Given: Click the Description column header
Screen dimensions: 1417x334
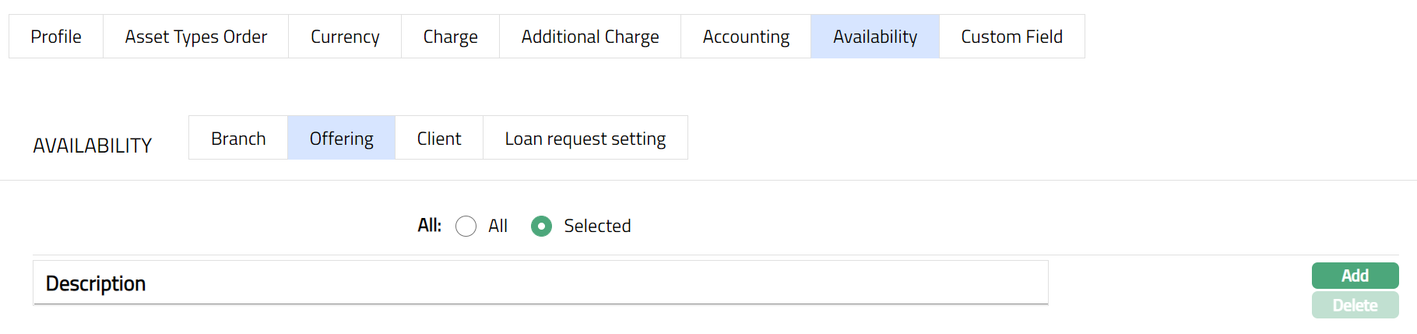Looking at the screenshot, I should tap(96, 283).
